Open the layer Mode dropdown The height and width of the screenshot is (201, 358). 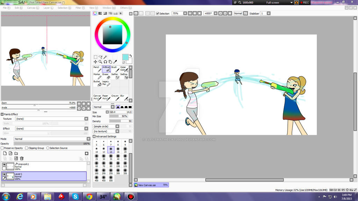[x=52, y=139]
